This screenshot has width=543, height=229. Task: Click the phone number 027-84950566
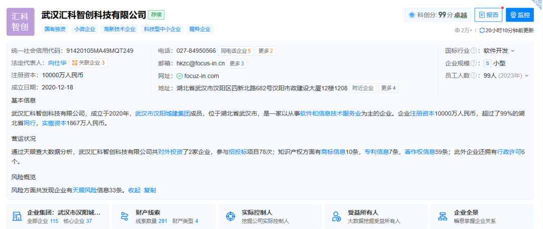click(x=196, y=51)
